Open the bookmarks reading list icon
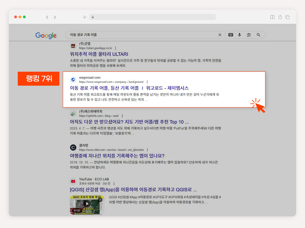This screenshot has width=305, height=228. (x=272, y=17)
